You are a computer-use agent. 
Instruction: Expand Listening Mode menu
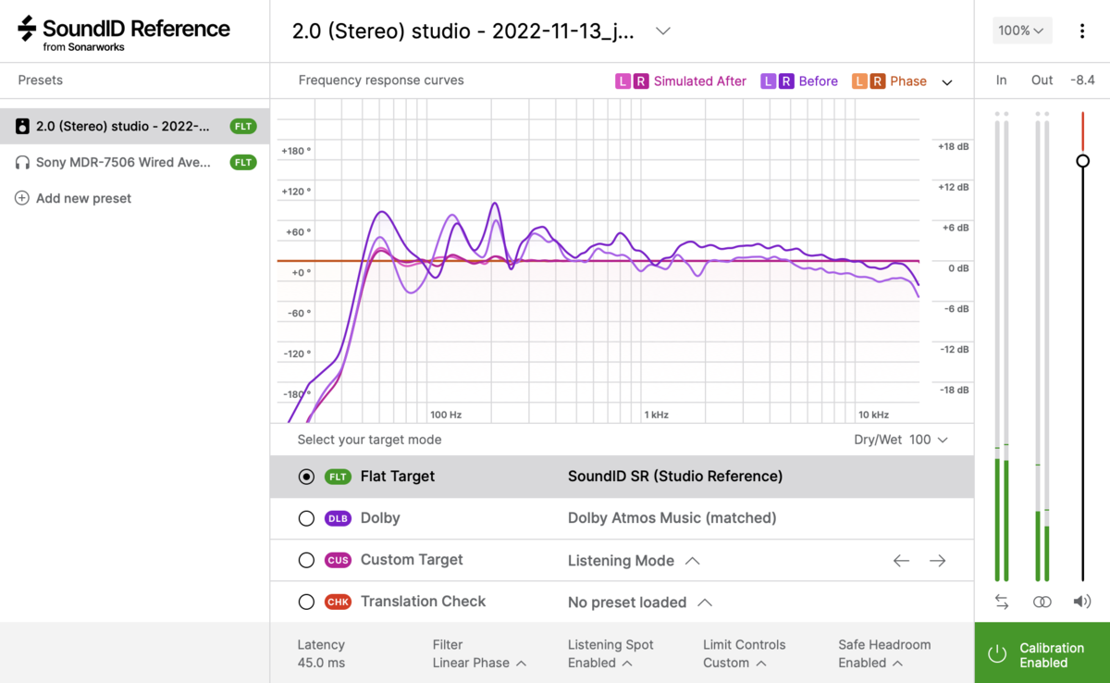click(692, 561)
